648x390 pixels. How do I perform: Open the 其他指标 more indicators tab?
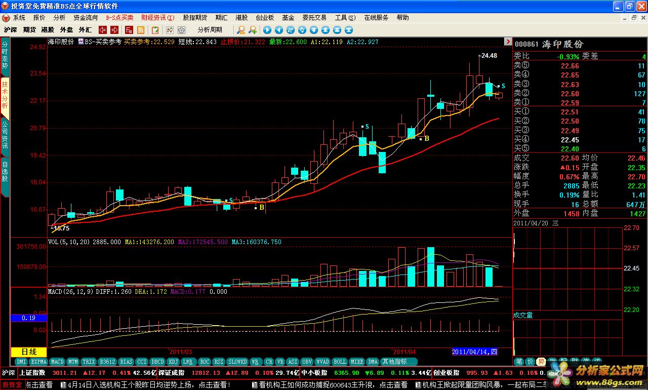pyautogui.click(x=399, y=362)
